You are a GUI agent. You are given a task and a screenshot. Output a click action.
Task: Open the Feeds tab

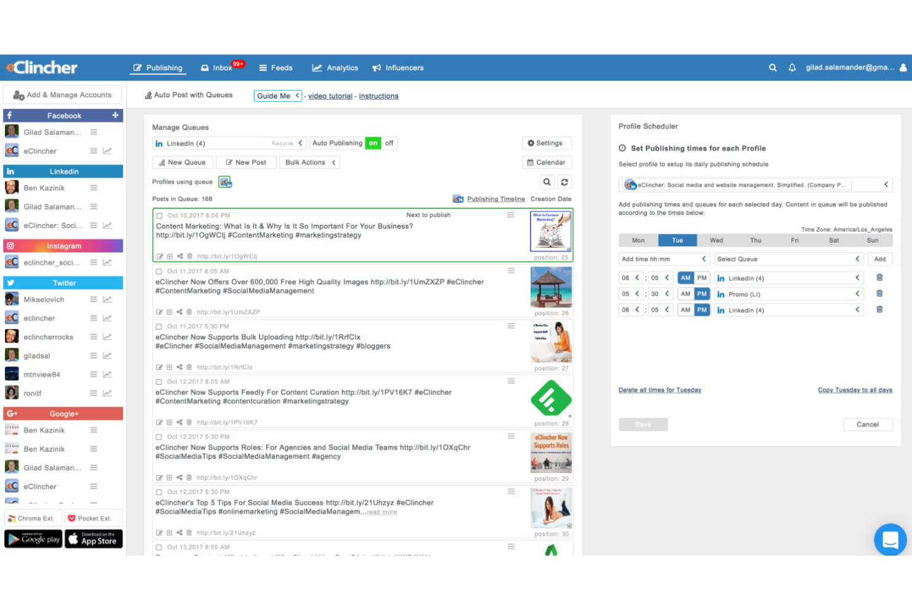[x=275, y=68]
